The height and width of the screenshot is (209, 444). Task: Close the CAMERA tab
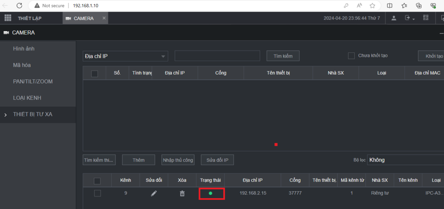pyautogui.click(x=104, y=18)
